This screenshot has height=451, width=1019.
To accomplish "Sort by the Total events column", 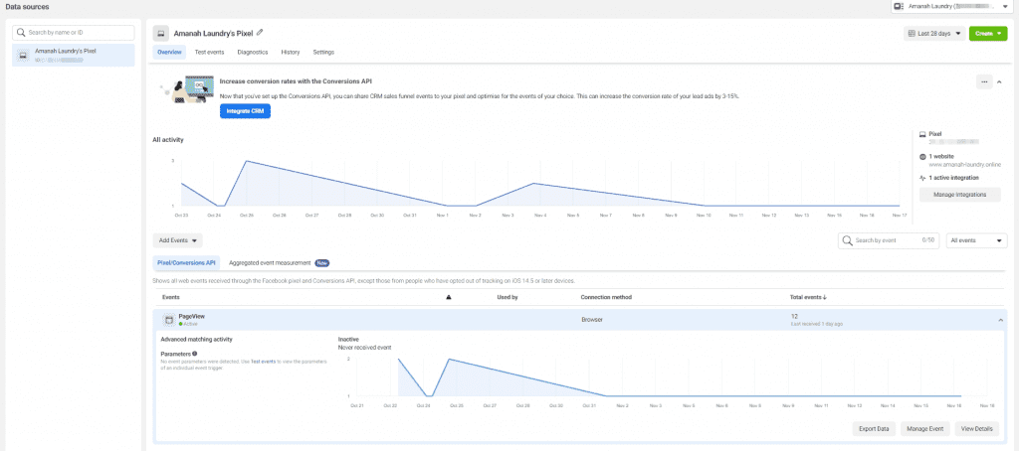I will tap(808, 297).
